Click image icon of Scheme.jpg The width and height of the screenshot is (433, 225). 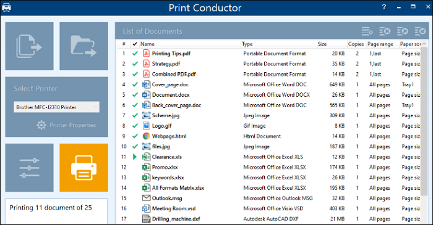point(146,115)
